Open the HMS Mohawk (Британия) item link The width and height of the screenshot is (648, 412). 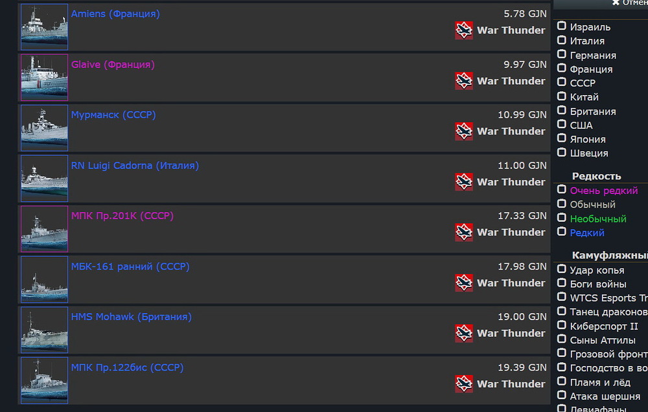[132, 317]
